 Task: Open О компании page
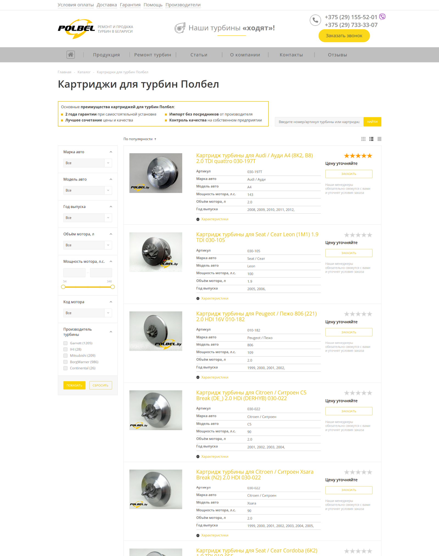click(x=245, y=55)
